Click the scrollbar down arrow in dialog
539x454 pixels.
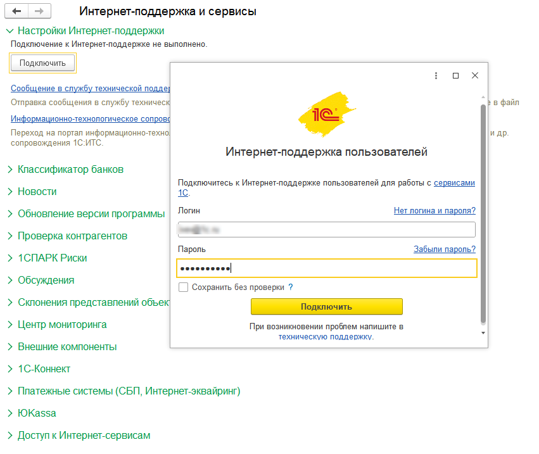click(483, 332)
